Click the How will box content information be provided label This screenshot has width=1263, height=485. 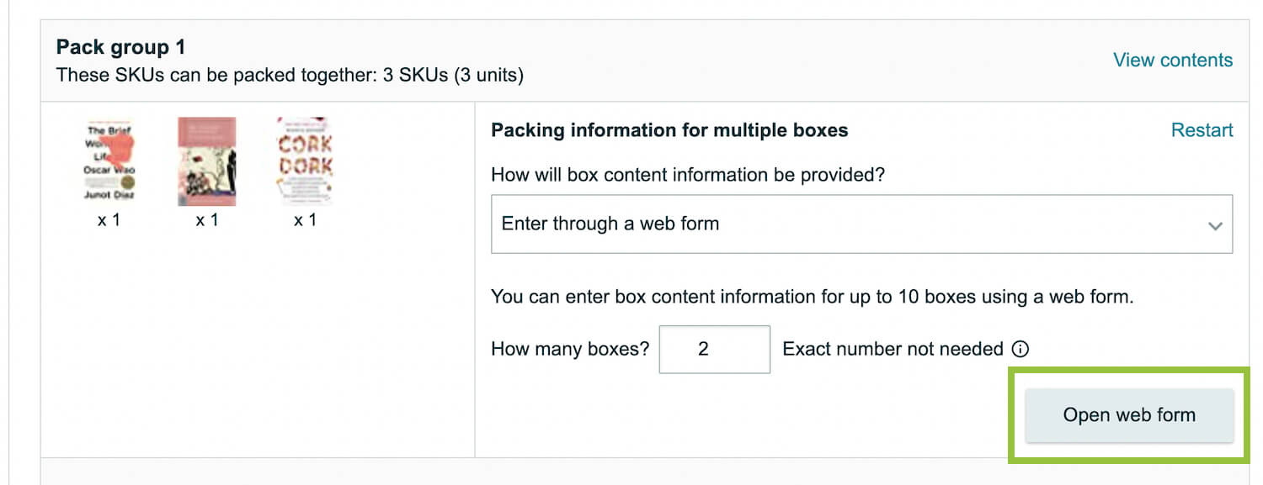coord(688,175)
